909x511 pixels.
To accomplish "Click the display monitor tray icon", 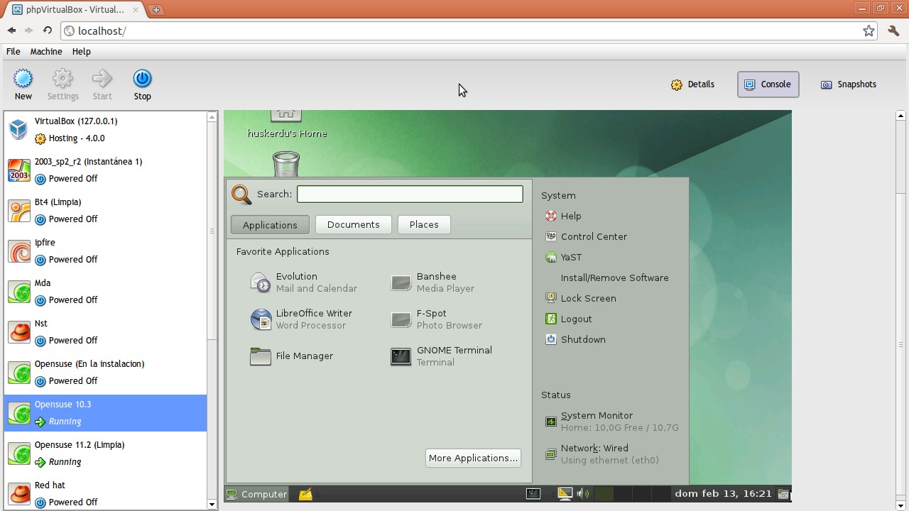I will tap(565, 494).
